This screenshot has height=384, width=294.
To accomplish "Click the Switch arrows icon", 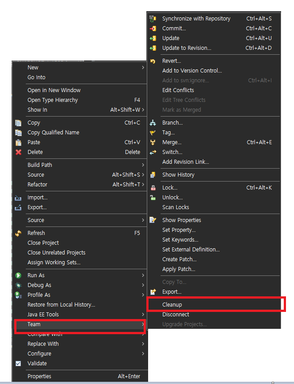I will pyautogui.click(x=153, y=152).
